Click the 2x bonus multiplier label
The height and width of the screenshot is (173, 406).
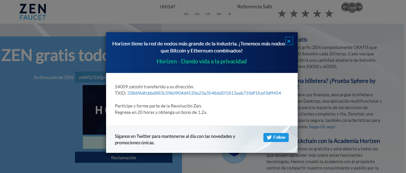pyautogui.click(x=230, y=14)
